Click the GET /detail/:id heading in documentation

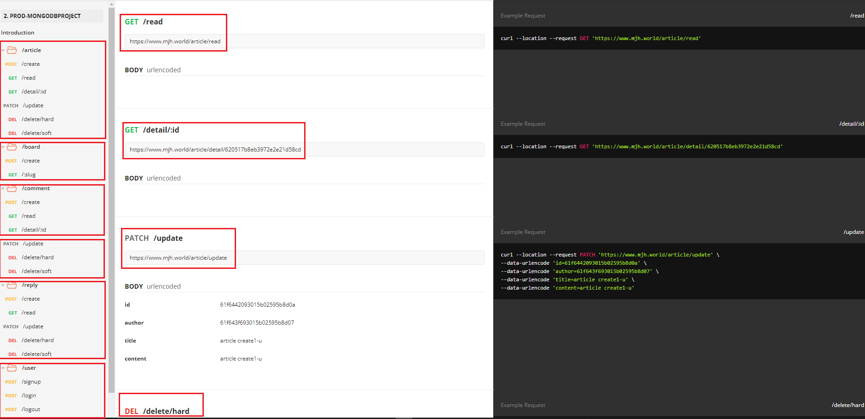tap(152, 130)
